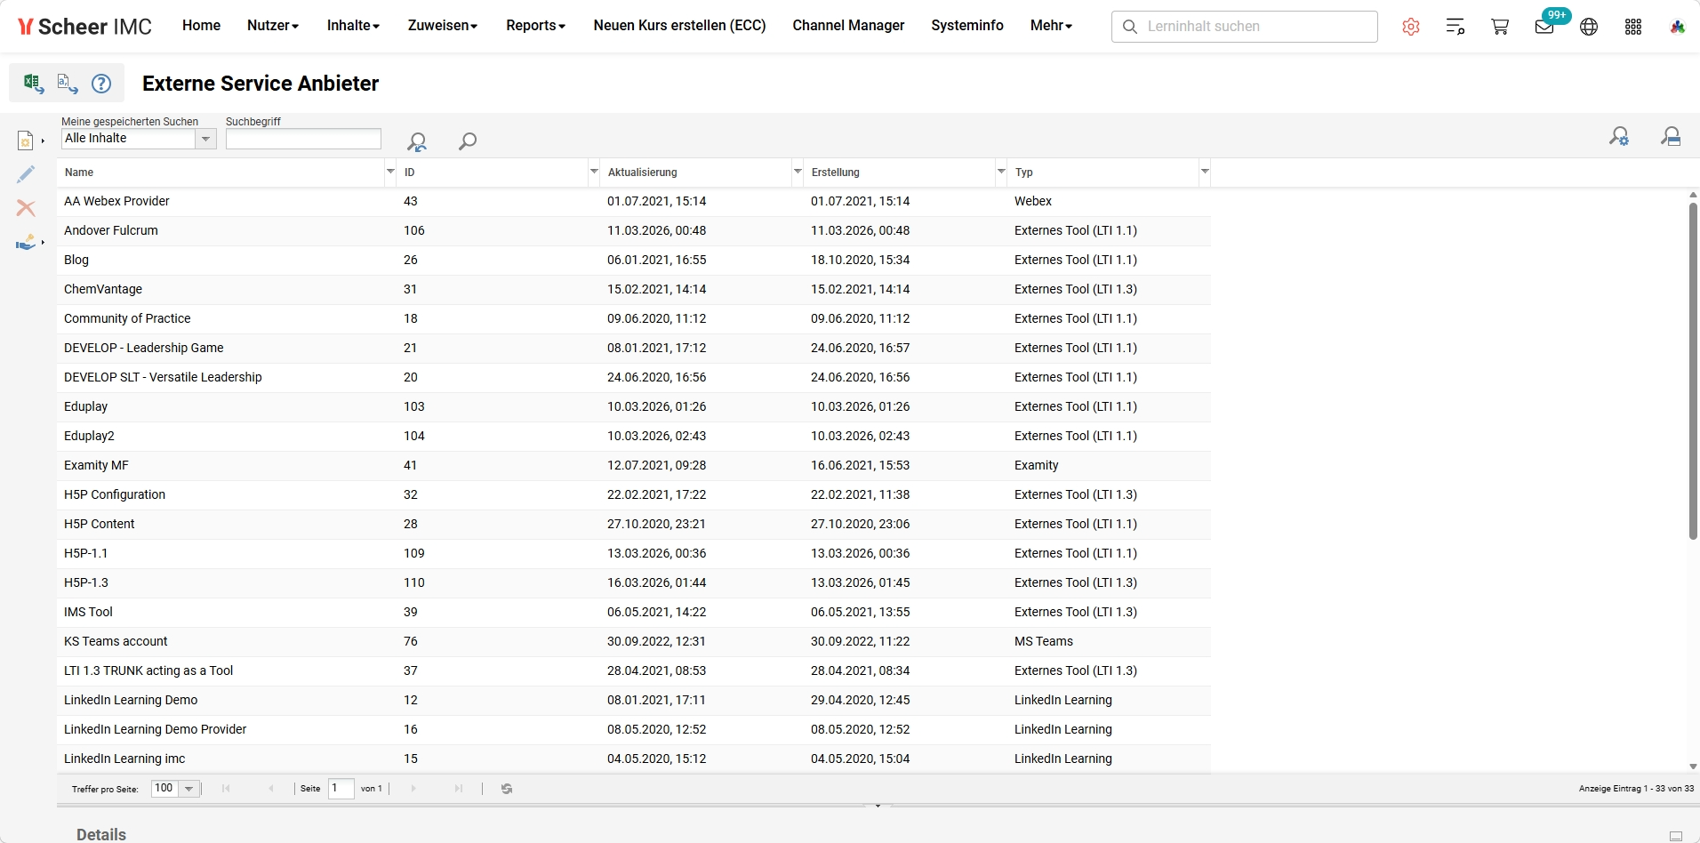
Task: Go to the next page
Action: 413,789
